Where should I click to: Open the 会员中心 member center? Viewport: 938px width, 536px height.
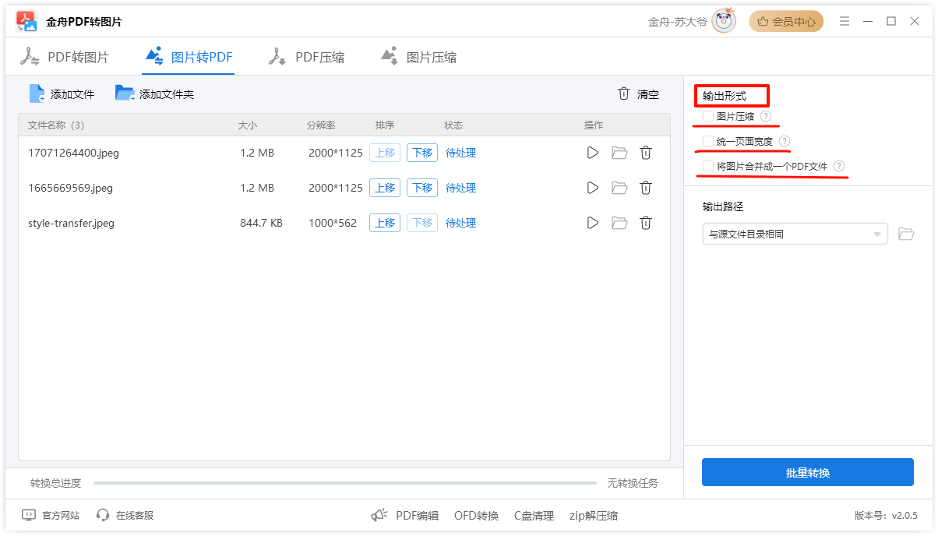click(786, 22)
